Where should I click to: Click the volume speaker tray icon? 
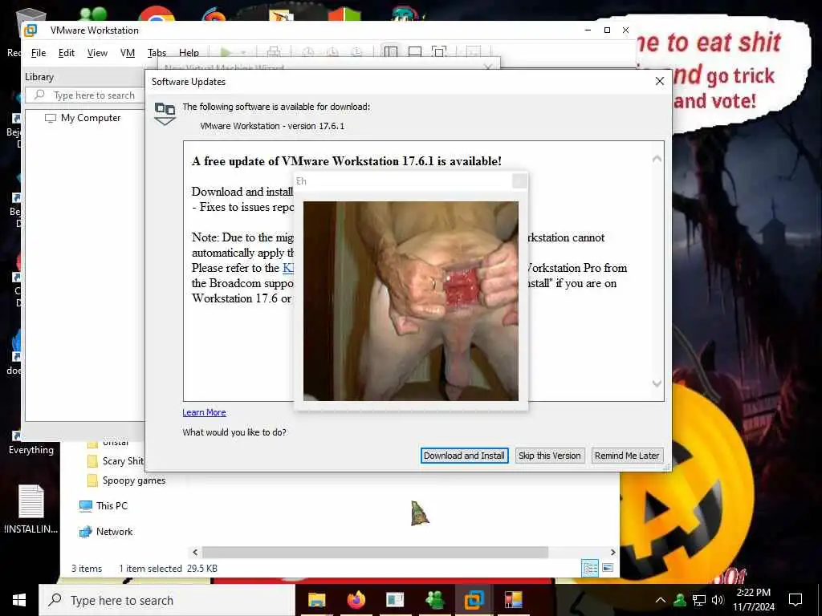718,600
